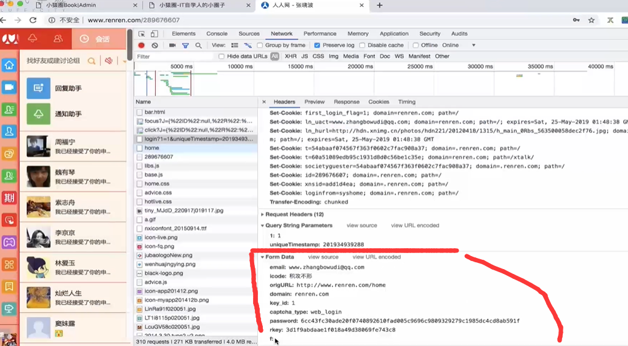Open the 回复助手 conversation
Screen dimensions: 628x346
pyautogui.click(x=73, y=88)
